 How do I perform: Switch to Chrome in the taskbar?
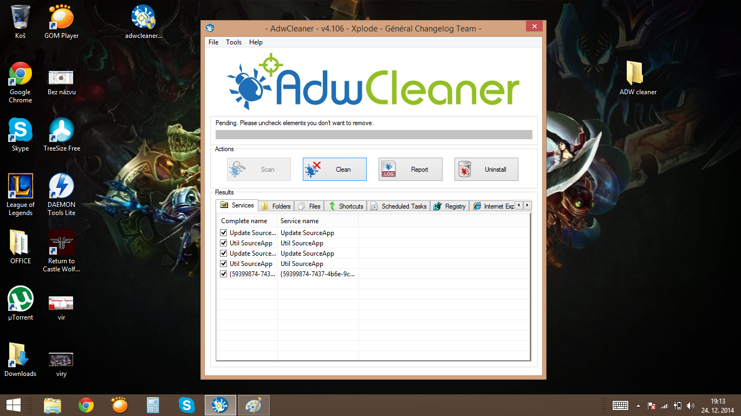tap(86, 405)
